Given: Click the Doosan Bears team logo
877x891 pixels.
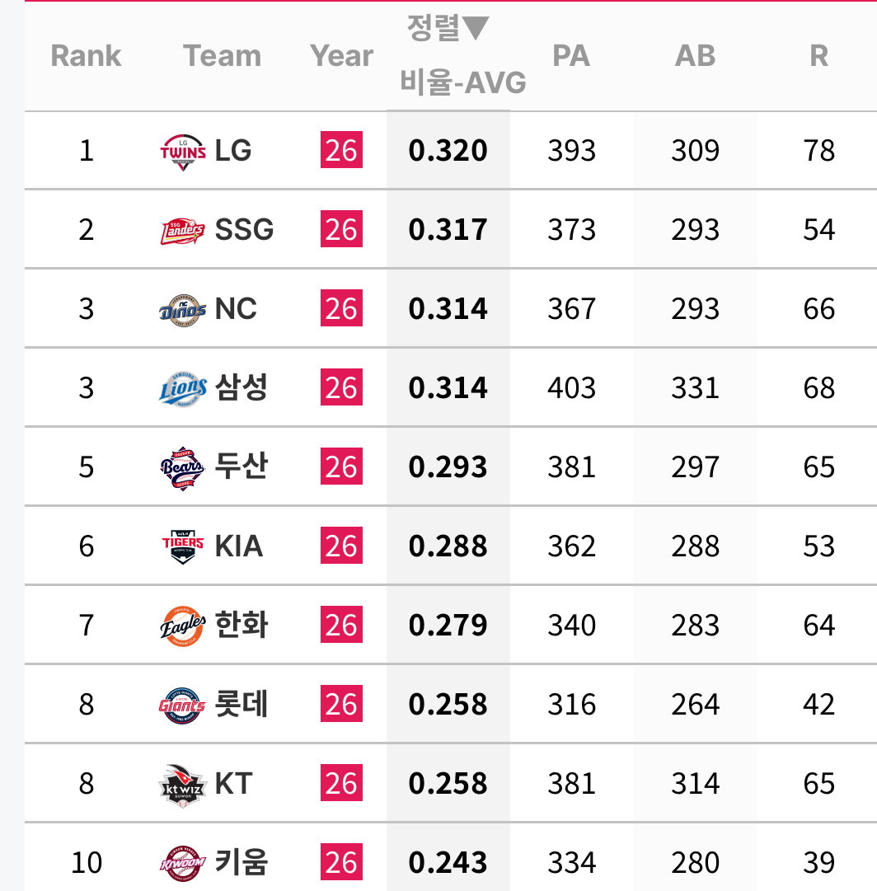Looking at the screenshot, I should pos(182,468).
